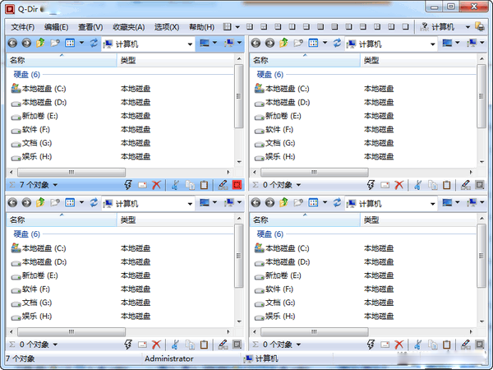Expand address bar dropdown in top-left pane
The height and width of the screenshot is (370, 493).
pos(190,44)
